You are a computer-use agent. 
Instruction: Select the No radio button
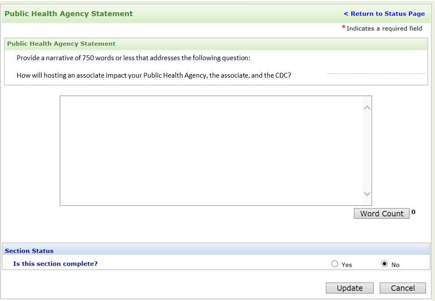tap(385, 264)
